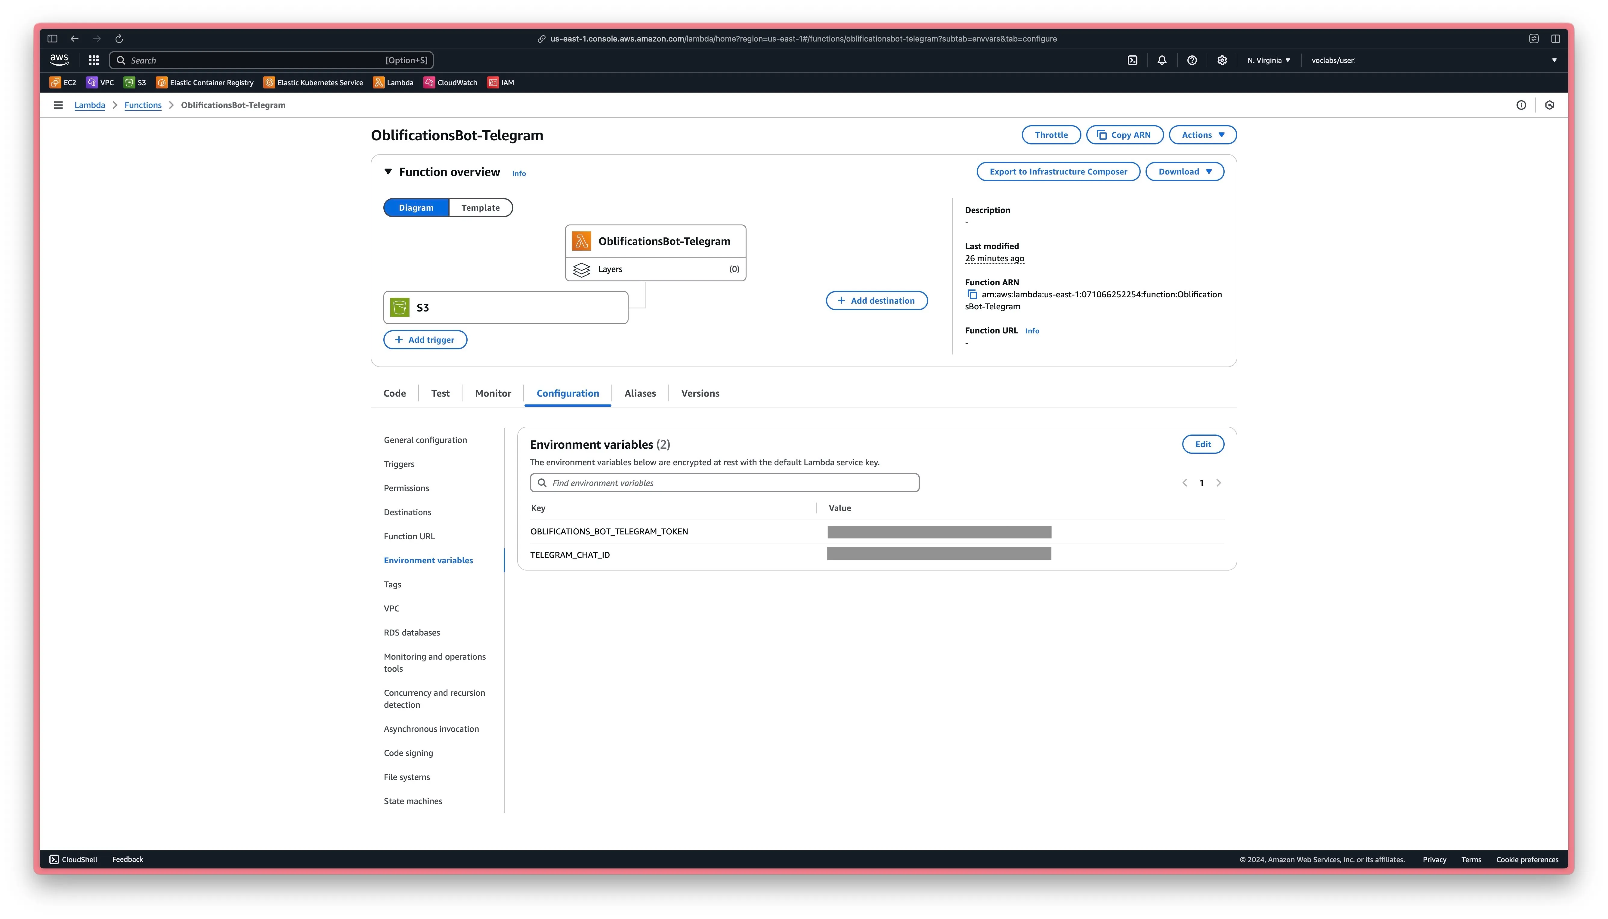Open S3 favorites shortcut
The height and width of the screenshot is (919, 1608).
[x=135, y=82]
